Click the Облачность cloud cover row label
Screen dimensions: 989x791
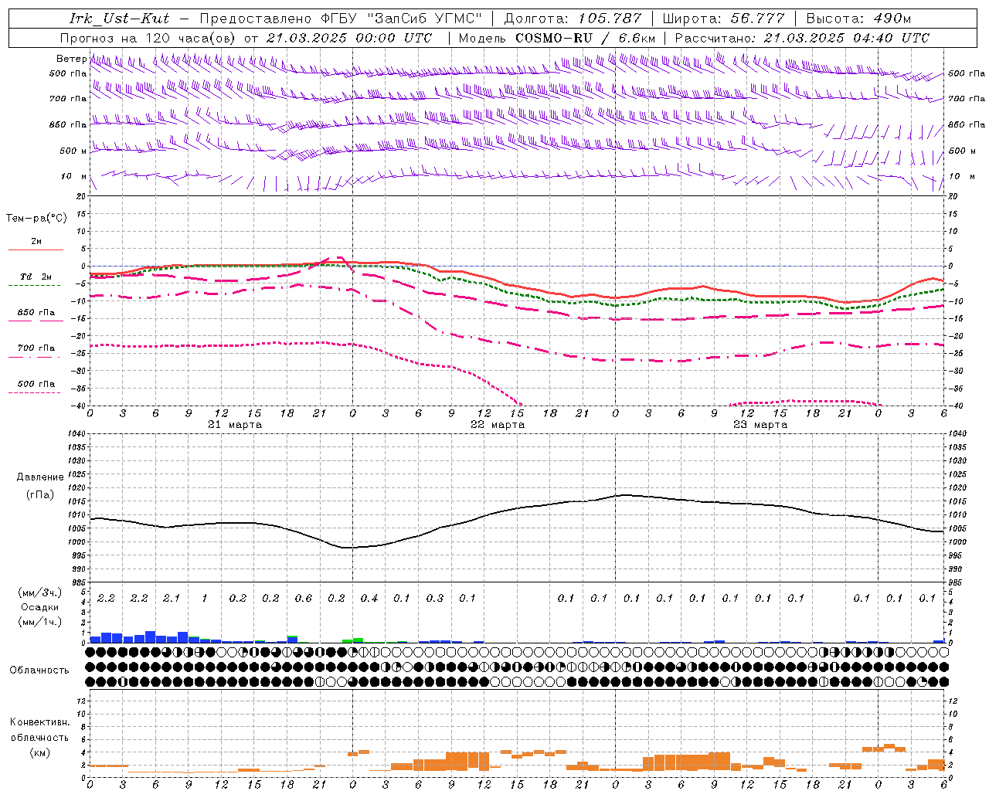pos(39,670)
